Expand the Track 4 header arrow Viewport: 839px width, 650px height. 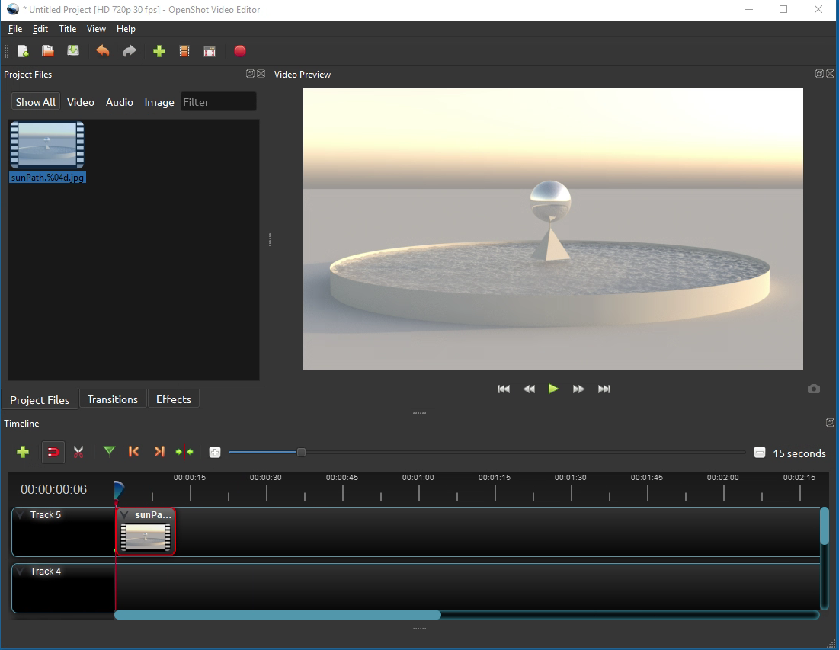point(20,571)
